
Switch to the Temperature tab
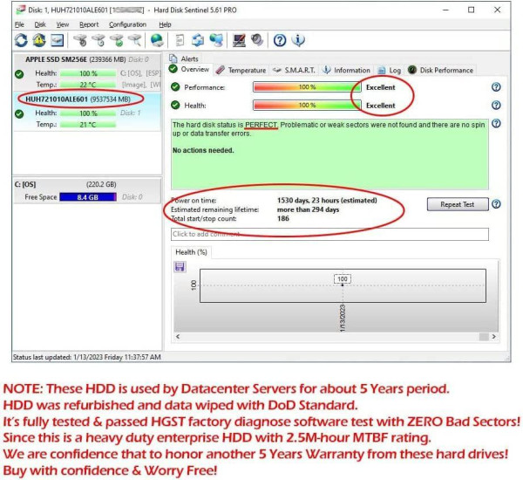coord(241,70)
